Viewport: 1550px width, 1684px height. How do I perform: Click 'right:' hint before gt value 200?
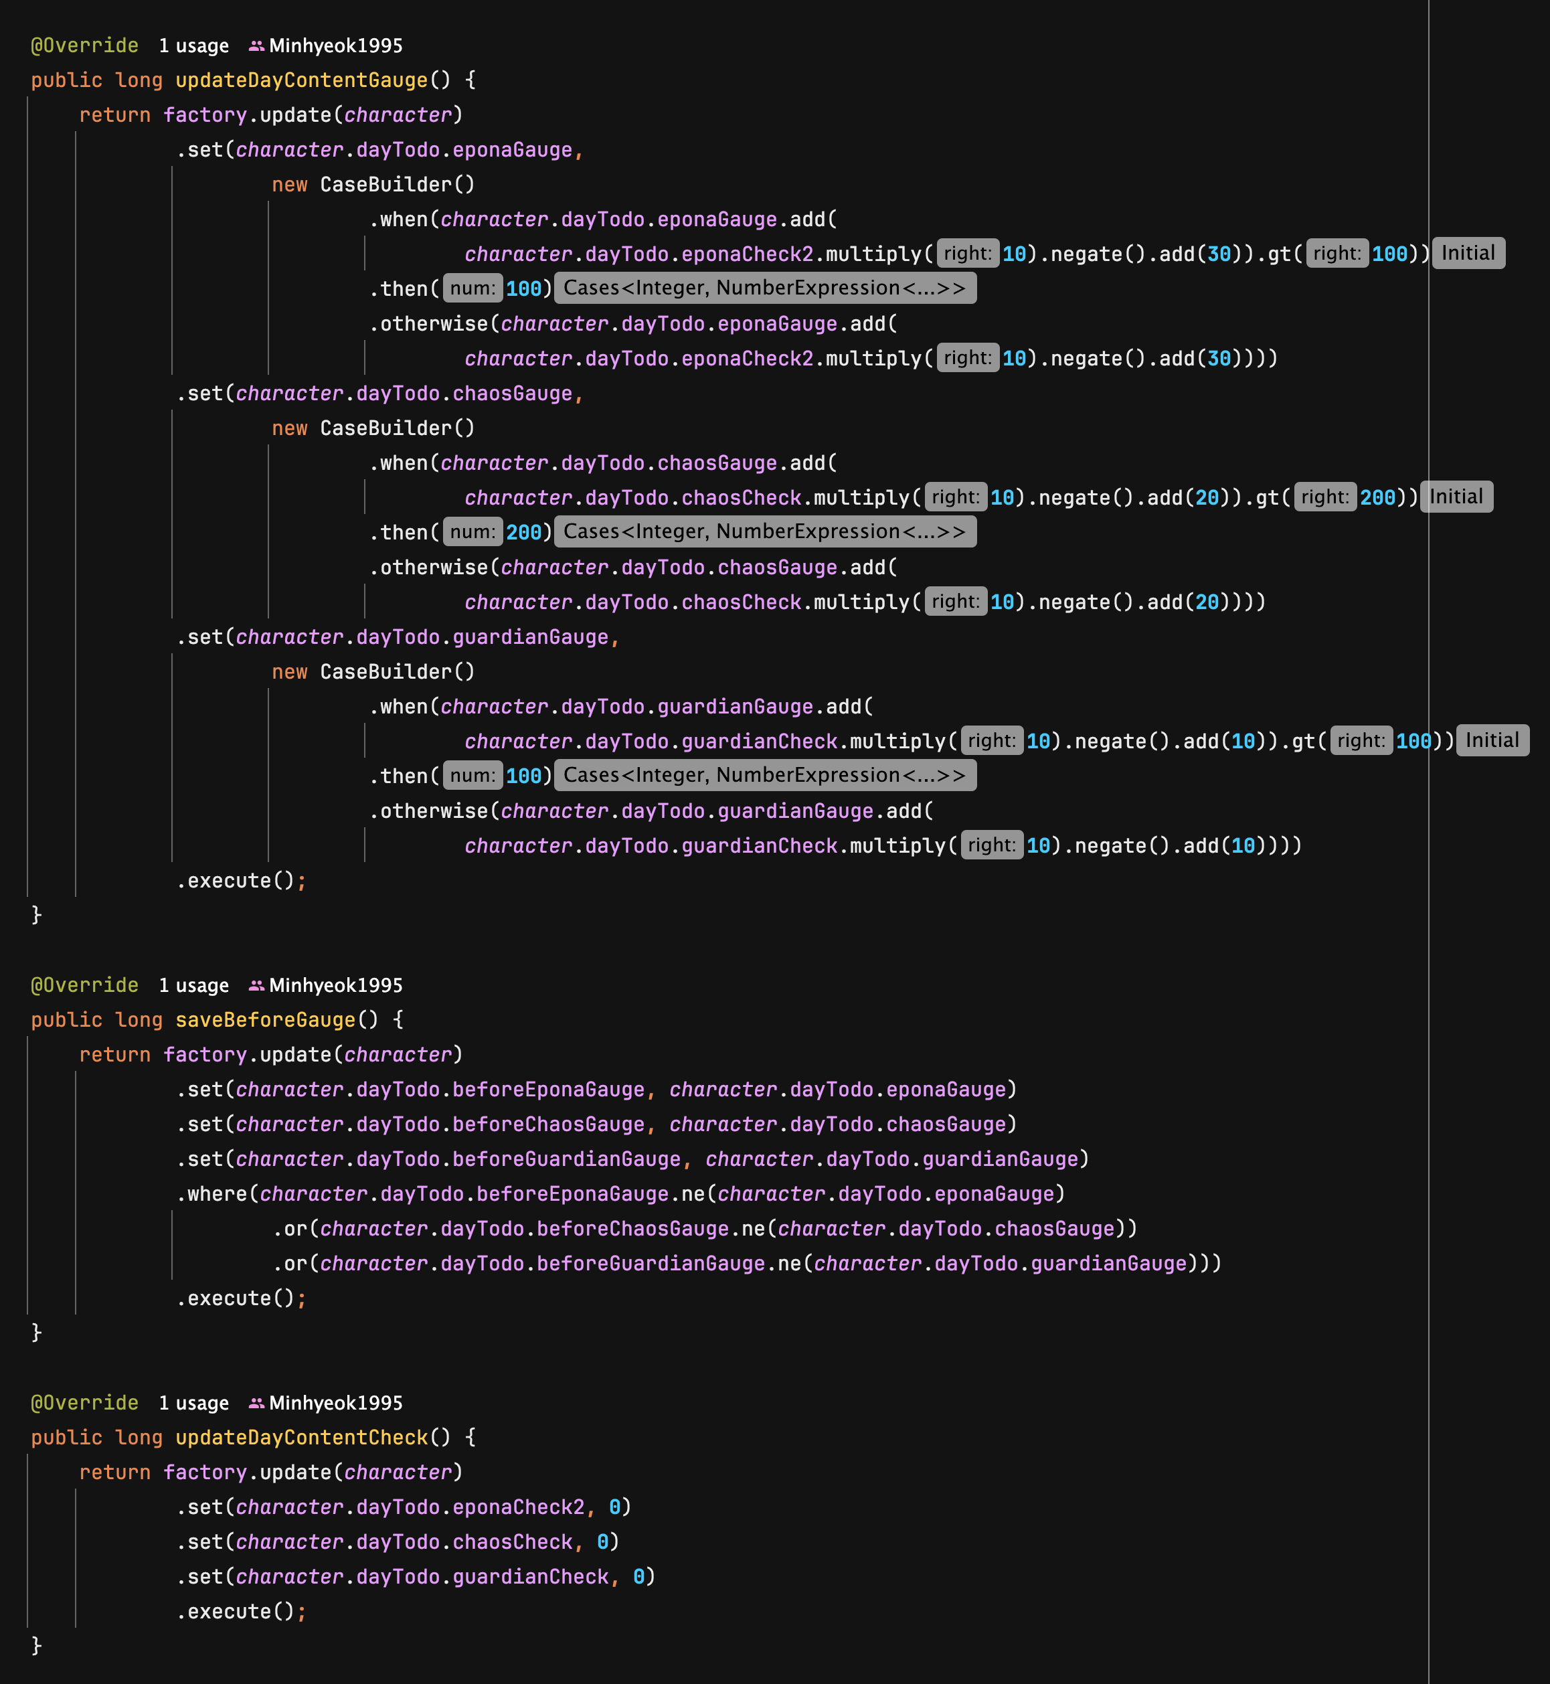tap(1324, 497)
